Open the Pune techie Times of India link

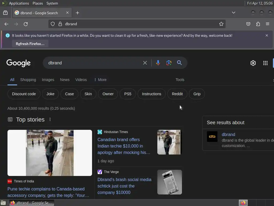coord(48,192)
